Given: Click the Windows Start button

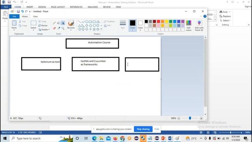Looking at the screenshot, I should pyautogui.click(x=5, y=138).
